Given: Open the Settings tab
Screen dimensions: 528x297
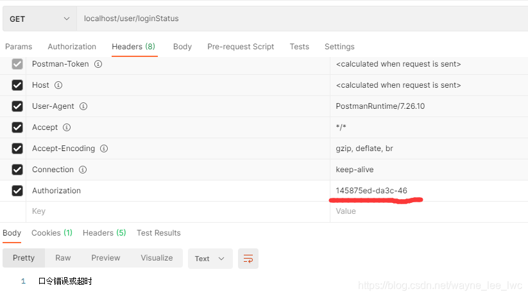Looking at the screenshot, I should pos(339,47).
